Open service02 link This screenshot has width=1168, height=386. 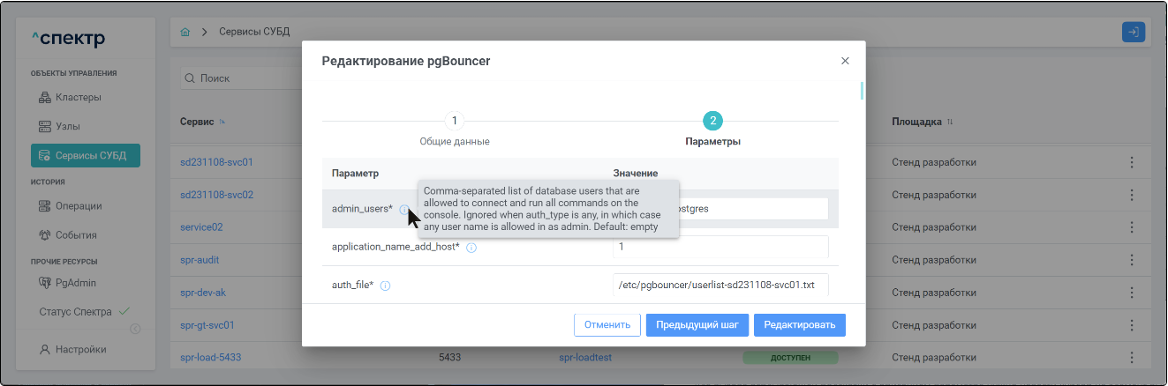(201, 227)
